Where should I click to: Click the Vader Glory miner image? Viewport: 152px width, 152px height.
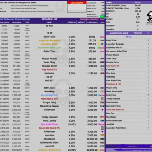102,62
